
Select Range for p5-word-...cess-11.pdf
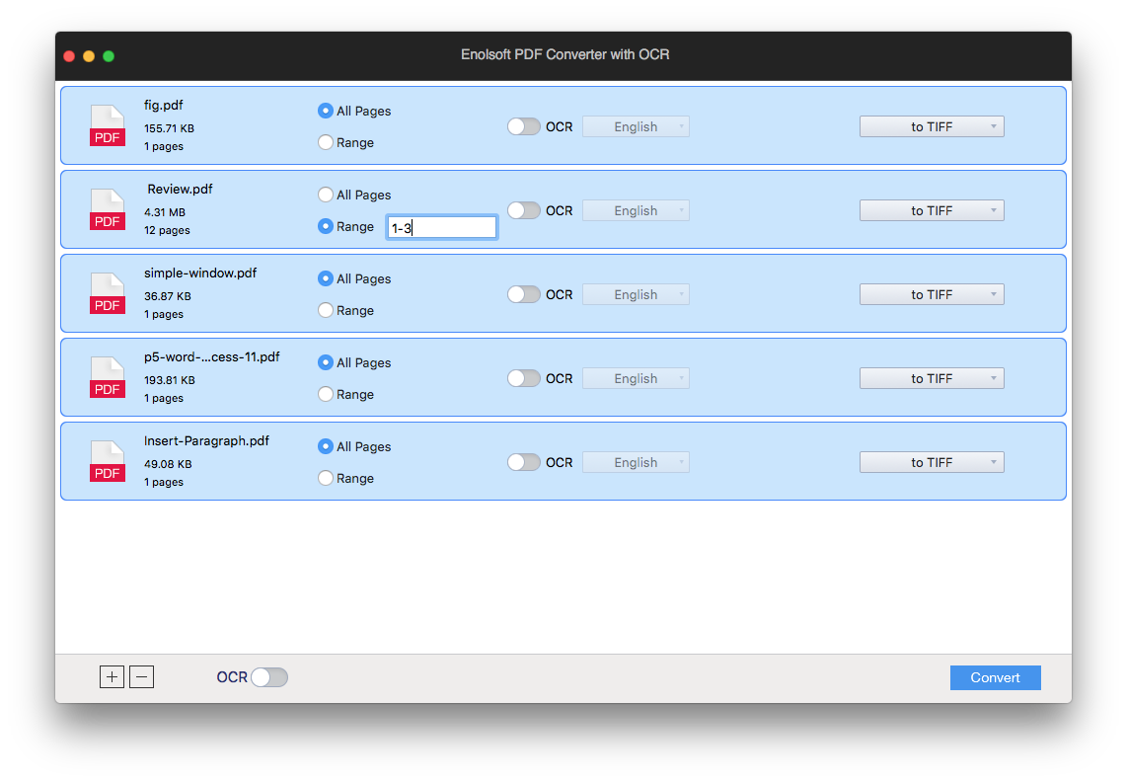[x=326, y=394]
